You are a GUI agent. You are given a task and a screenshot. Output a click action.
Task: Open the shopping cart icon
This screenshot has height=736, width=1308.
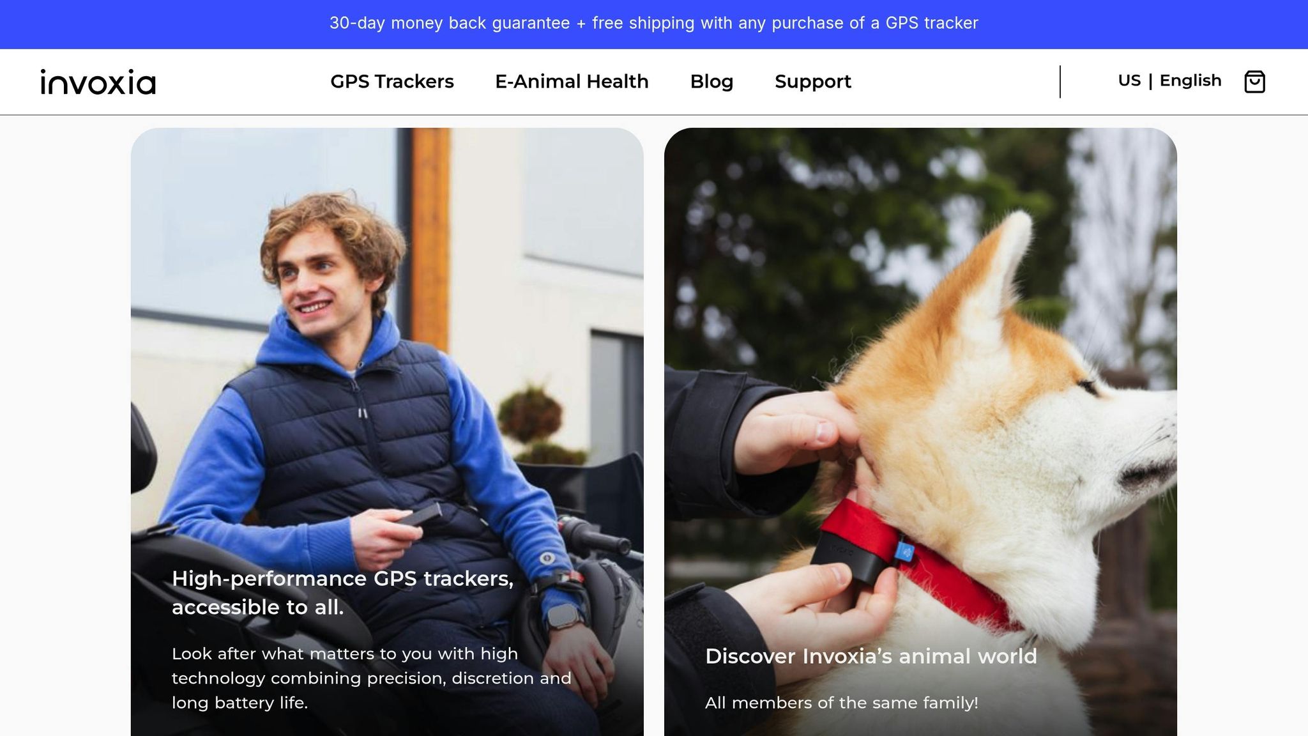click(1254, 82)
